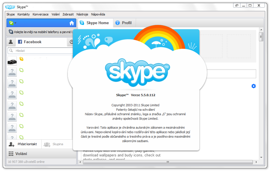The image size is (270, 171).
Task: Switch to the Profil tab
Action: pyautogui.click(x=125, y=23)
